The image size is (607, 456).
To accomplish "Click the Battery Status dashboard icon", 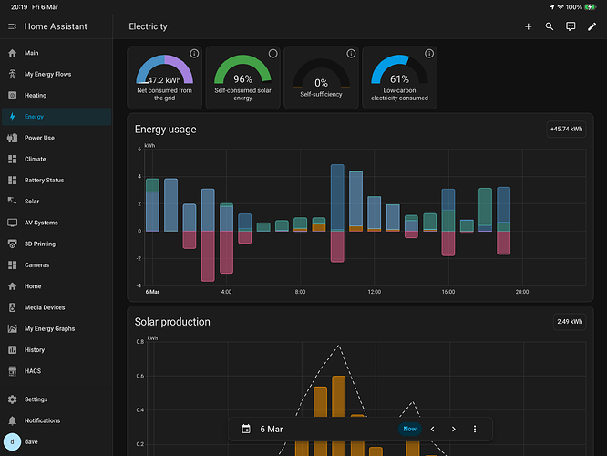I will point(13,181).
